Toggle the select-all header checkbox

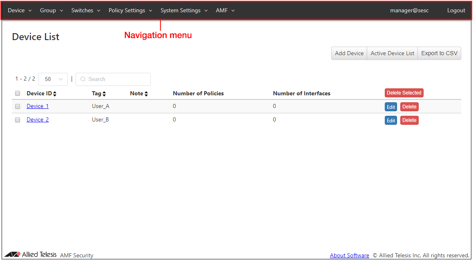coord(18,93)
